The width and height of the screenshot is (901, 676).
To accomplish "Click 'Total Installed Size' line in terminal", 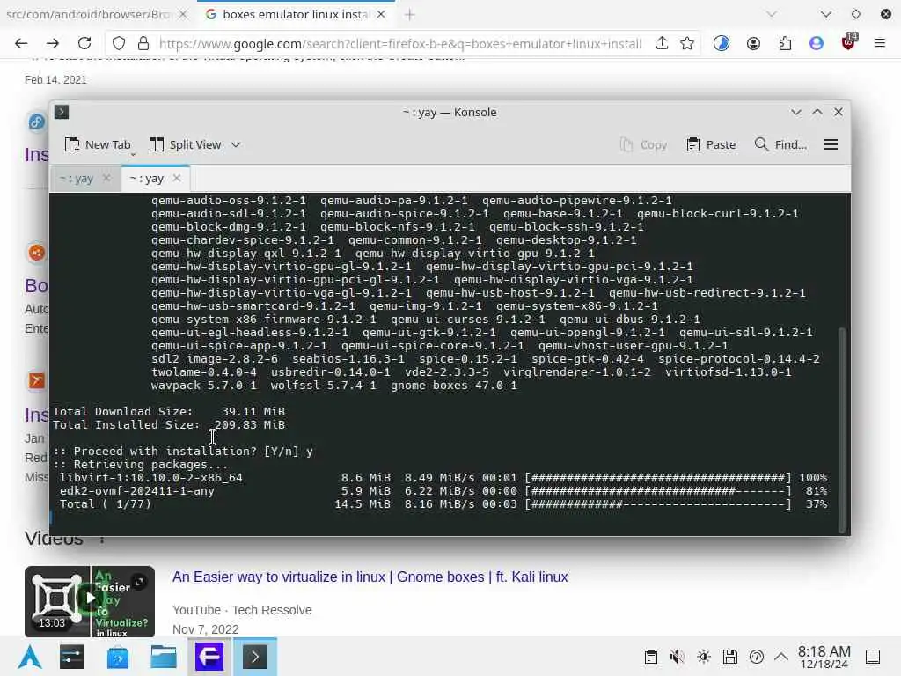I will tap(169, 425).
